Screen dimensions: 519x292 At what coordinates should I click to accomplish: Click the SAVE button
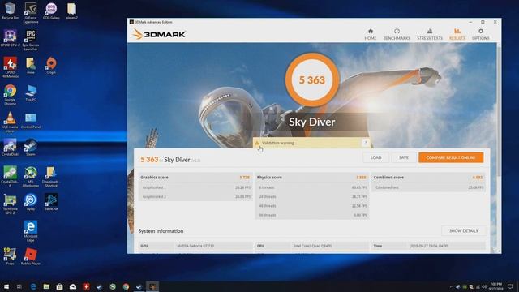[404, 157]
